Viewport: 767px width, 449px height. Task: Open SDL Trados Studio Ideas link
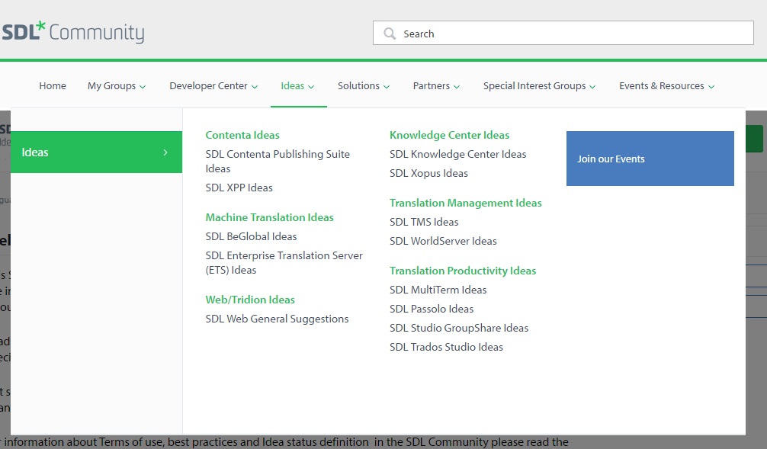click(x=446, y=347)
